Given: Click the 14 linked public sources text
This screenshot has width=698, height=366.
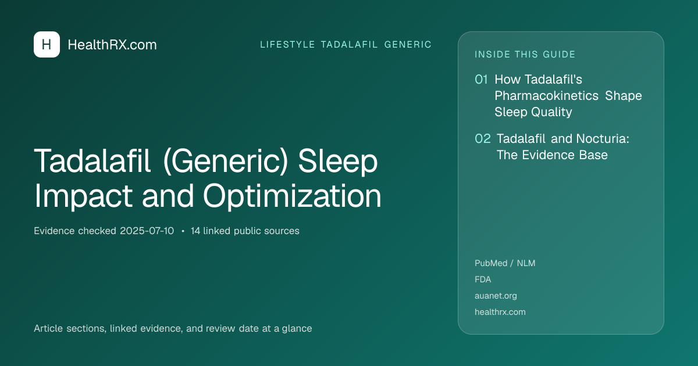Looking at the screenshot, I should 245,231.
